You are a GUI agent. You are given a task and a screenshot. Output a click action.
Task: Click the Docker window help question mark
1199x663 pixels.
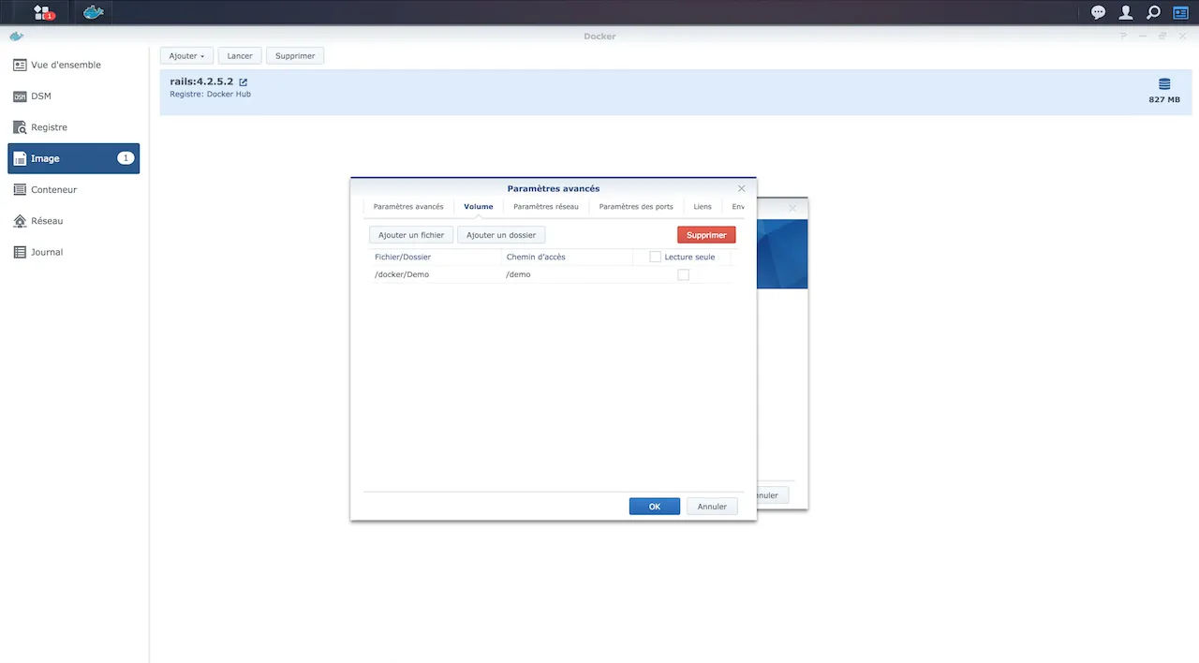click(1123, 37)
